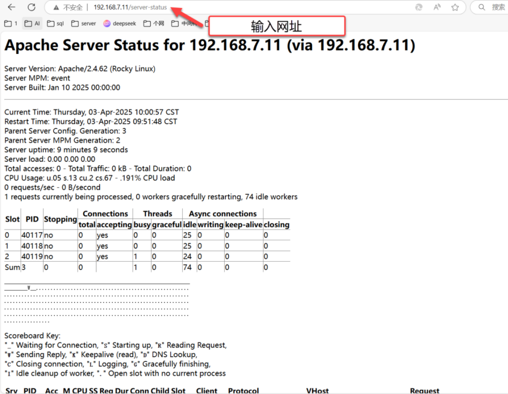The height and width of the screenshot is (394, 508).
Task: Click the magnifier icon in search box
Action: 481,7
